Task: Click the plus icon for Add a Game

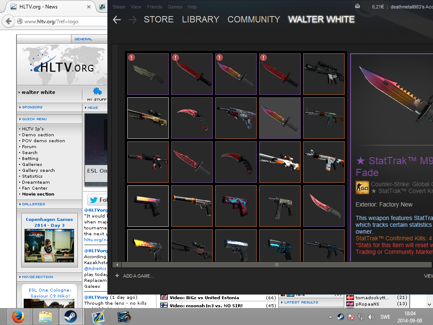Action: coord(117,275)
